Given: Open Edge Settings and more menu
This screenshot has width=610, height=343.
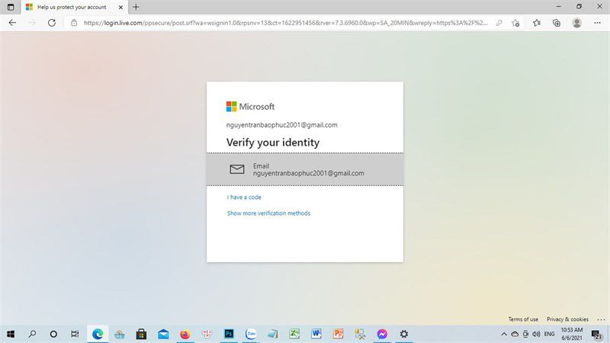Looking at the screenshot, I should (x=597, y=23).
